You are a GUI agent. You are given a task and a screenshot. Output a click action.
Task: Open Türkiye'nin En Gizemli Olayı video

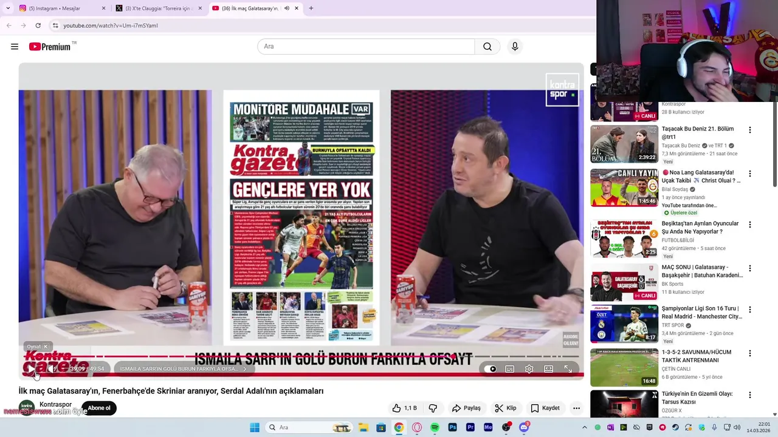tap(697, 398)
